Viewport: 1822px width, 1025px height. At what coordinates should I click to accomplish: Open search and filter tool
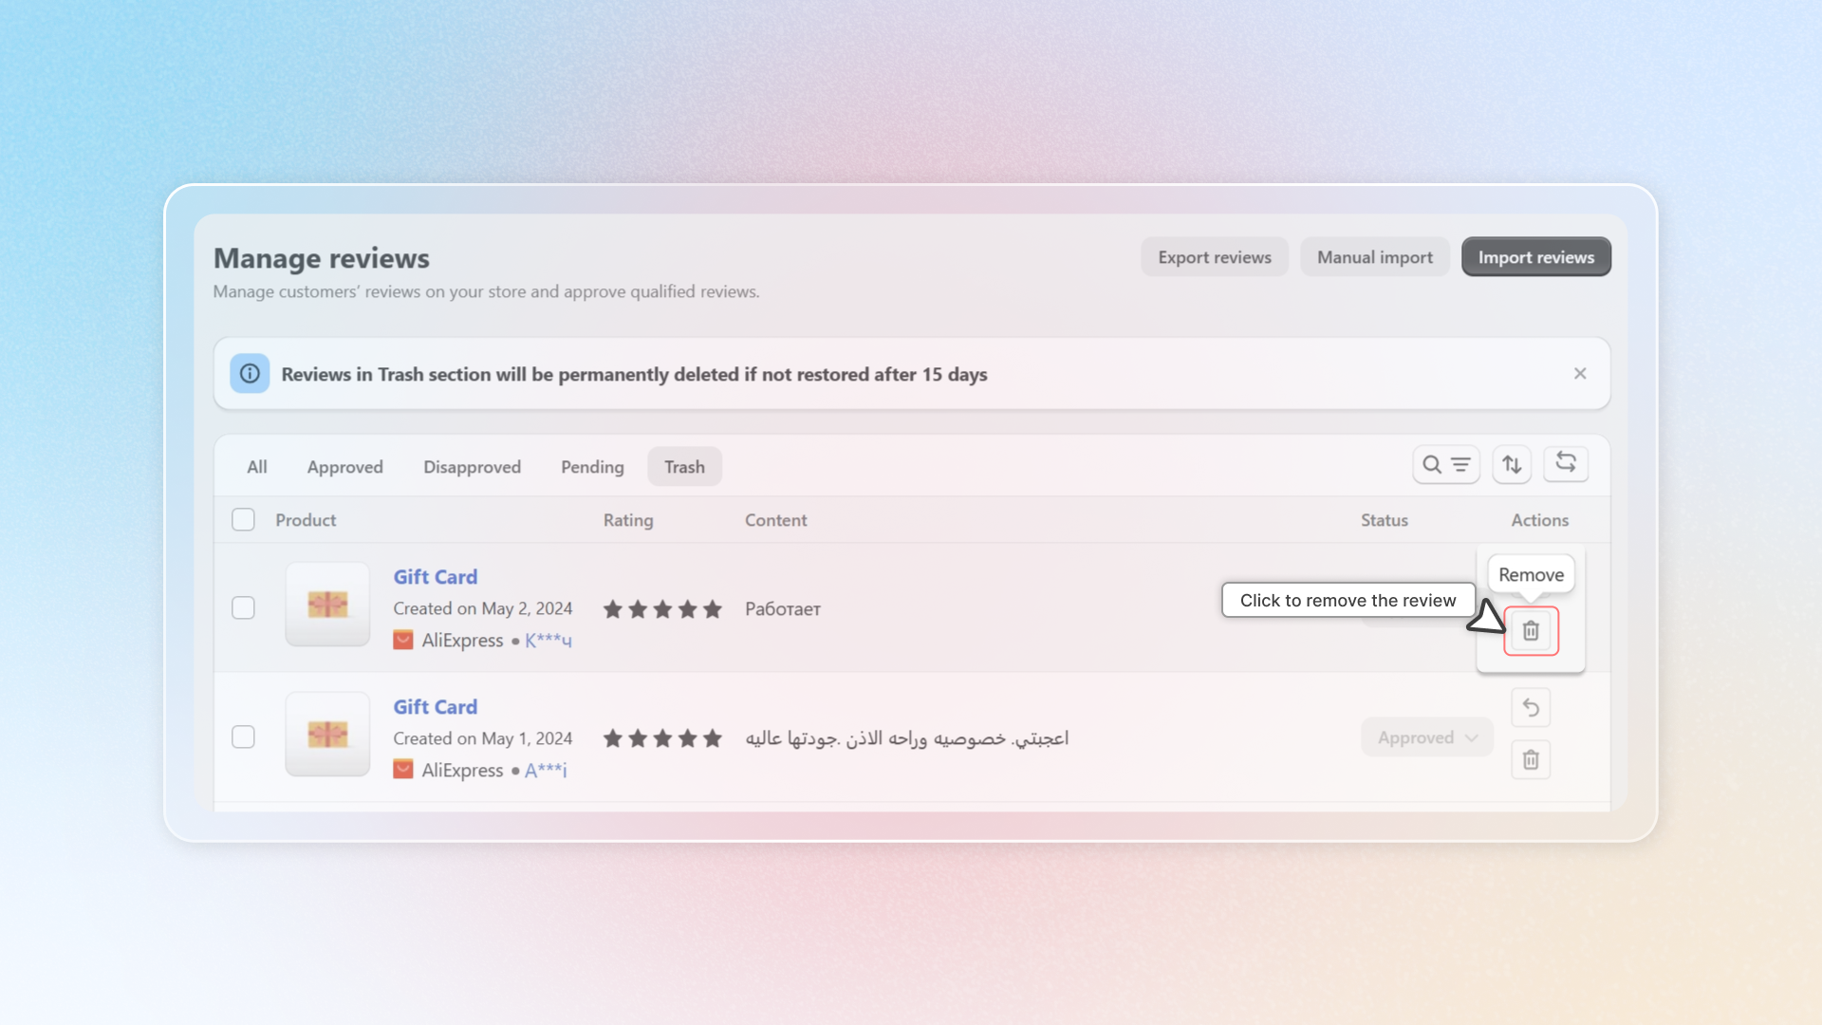tap(1445, 465)
